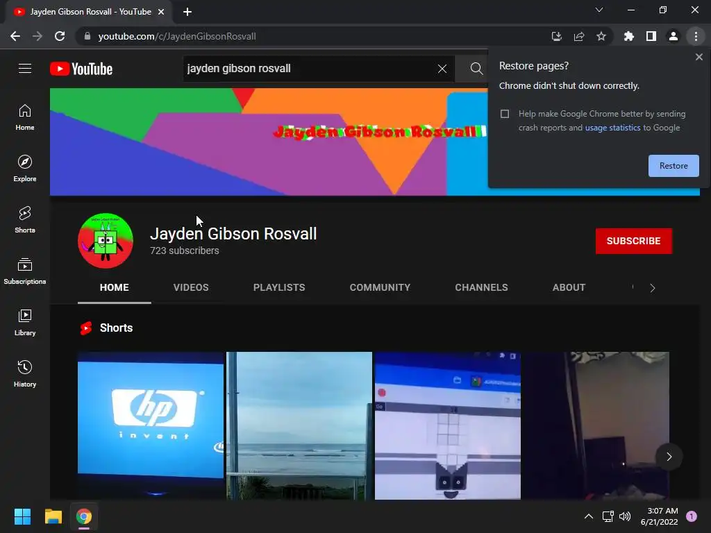The image size is (711, 533).
Task: Open the clock showing 3:07 AM
Action: tap(660, 516)
